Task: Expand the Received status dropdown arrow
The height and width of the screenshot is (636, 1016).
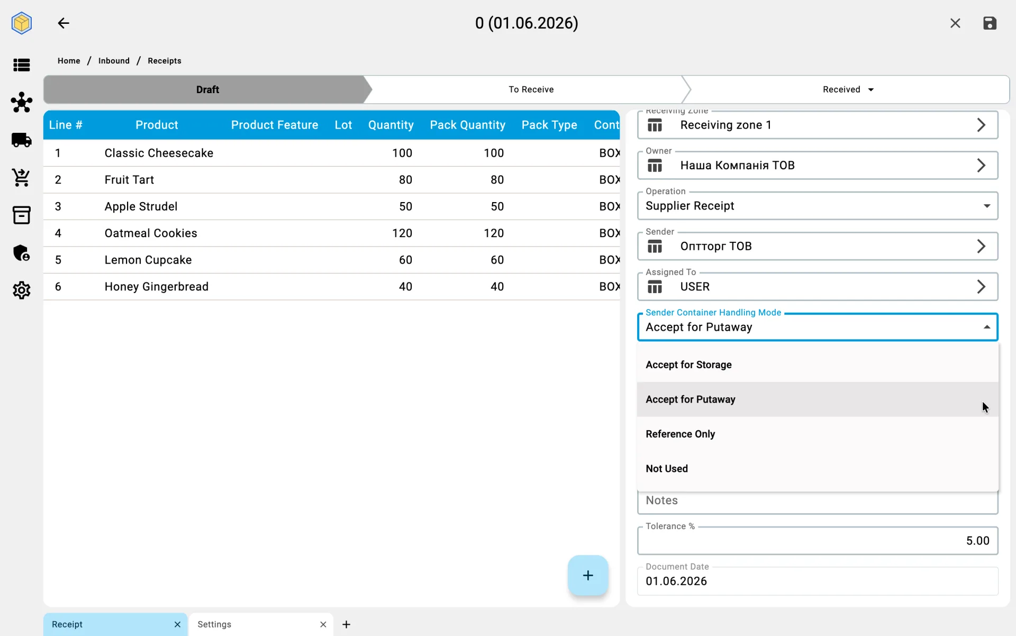Action: pyautogui.click(x=871, y=89)
